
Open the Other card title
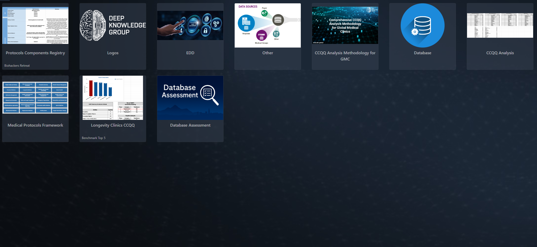click(x=267, y=53)
